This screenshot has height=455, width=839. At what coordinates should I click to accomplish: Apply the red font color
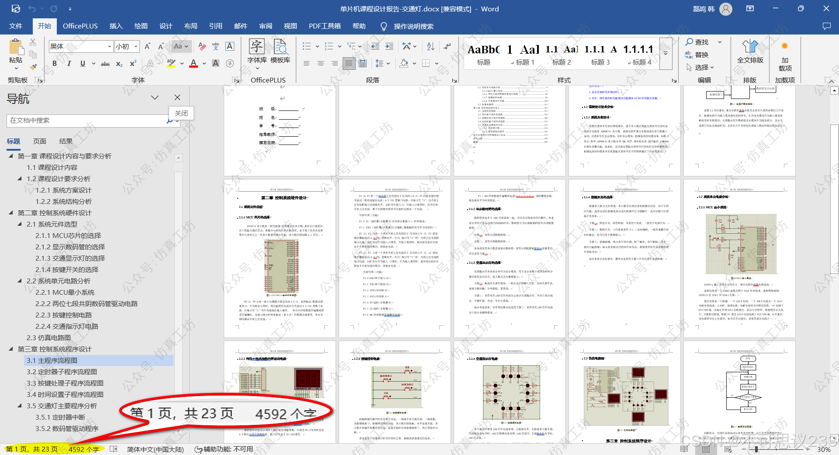tap(194, 64)
